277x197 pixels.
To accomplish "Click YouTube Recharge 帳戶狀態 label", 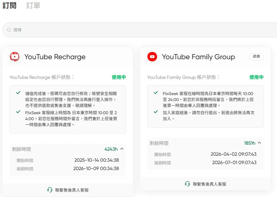I will (x=42, y=77).
